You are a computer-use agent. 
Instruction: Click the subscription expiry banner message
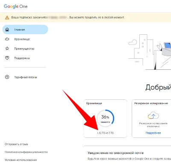click(x=68, y=18)
